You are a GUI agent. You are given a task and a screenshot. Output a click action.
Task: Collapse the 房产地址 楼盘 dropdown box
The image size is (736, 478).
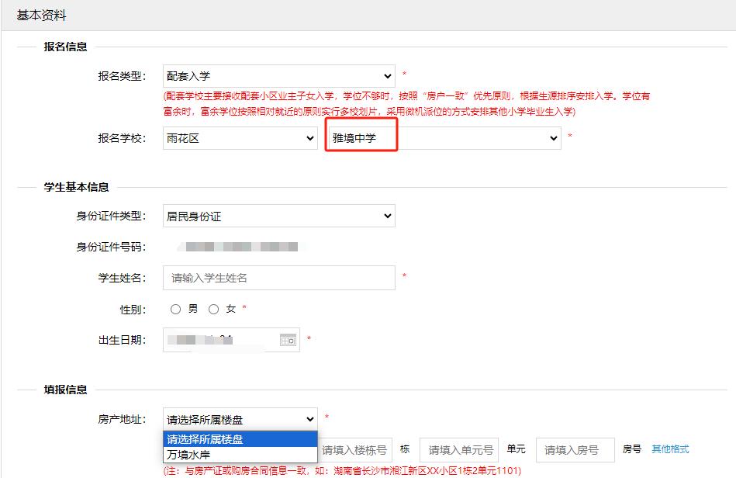(x=240, y=419)
